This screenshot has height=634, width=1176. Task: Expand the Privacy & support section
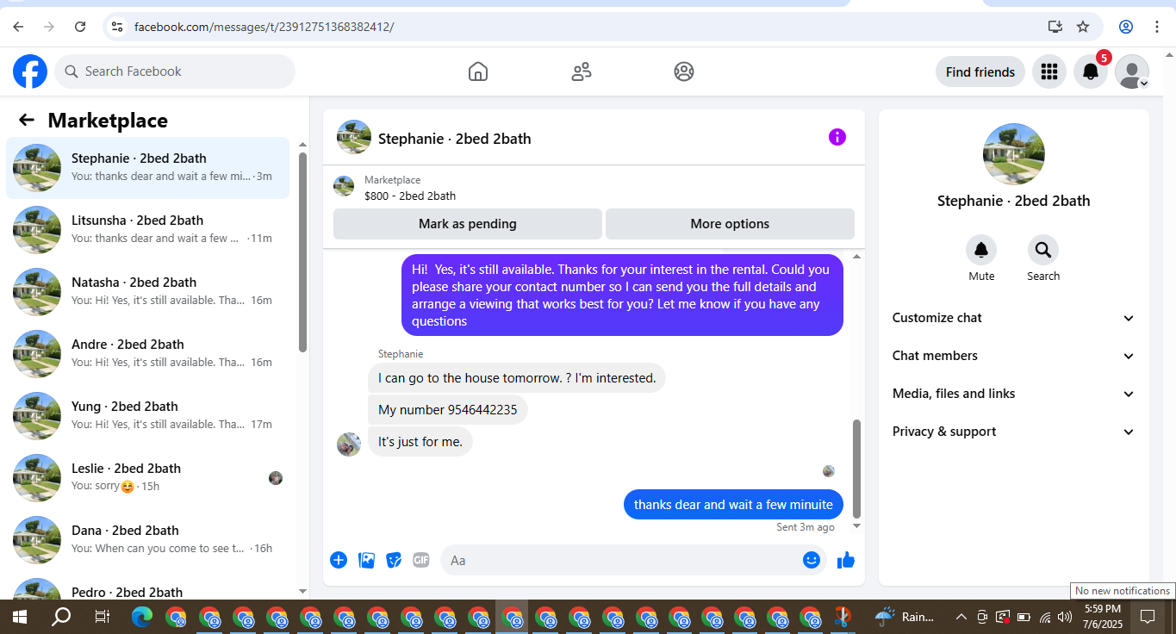(x=1013, y=432)
